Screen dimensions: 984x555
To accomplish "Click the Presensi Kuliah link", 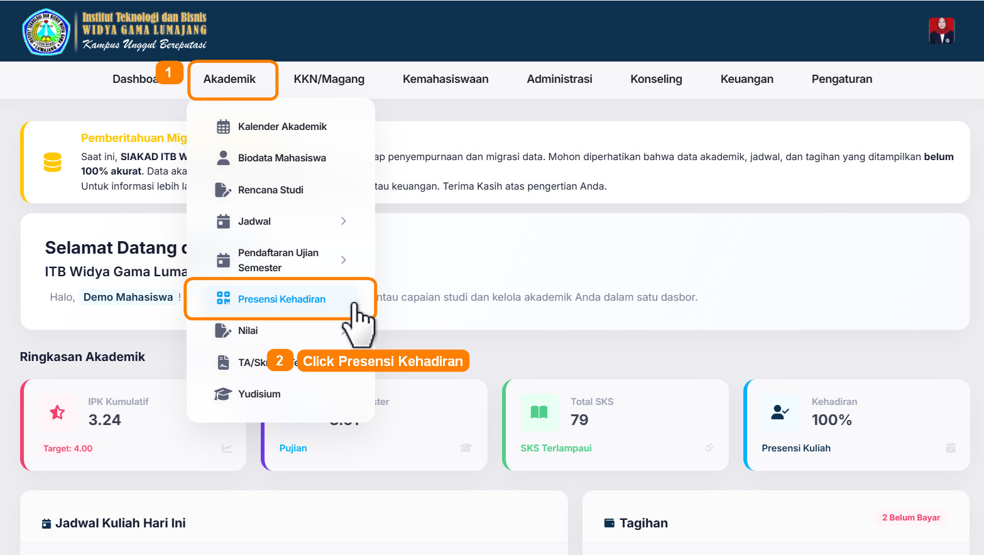I will coord(795,448).
